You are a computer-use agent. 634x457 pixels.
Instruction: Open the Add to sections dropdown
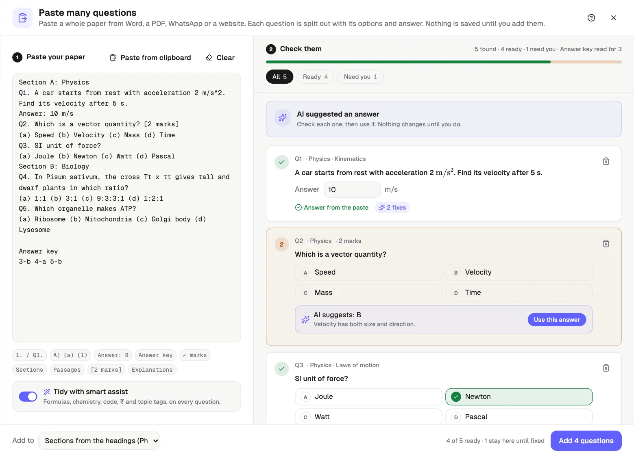(99, 441)
